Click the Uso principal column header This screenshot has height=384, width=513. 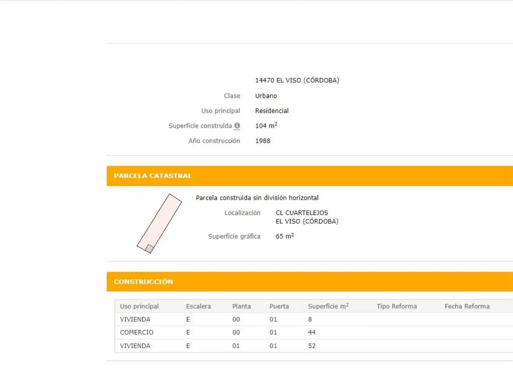[139, 306]
